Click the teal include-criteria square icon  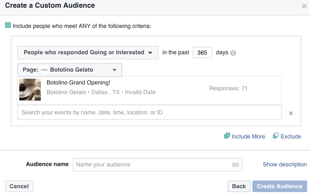click(8, 25)
